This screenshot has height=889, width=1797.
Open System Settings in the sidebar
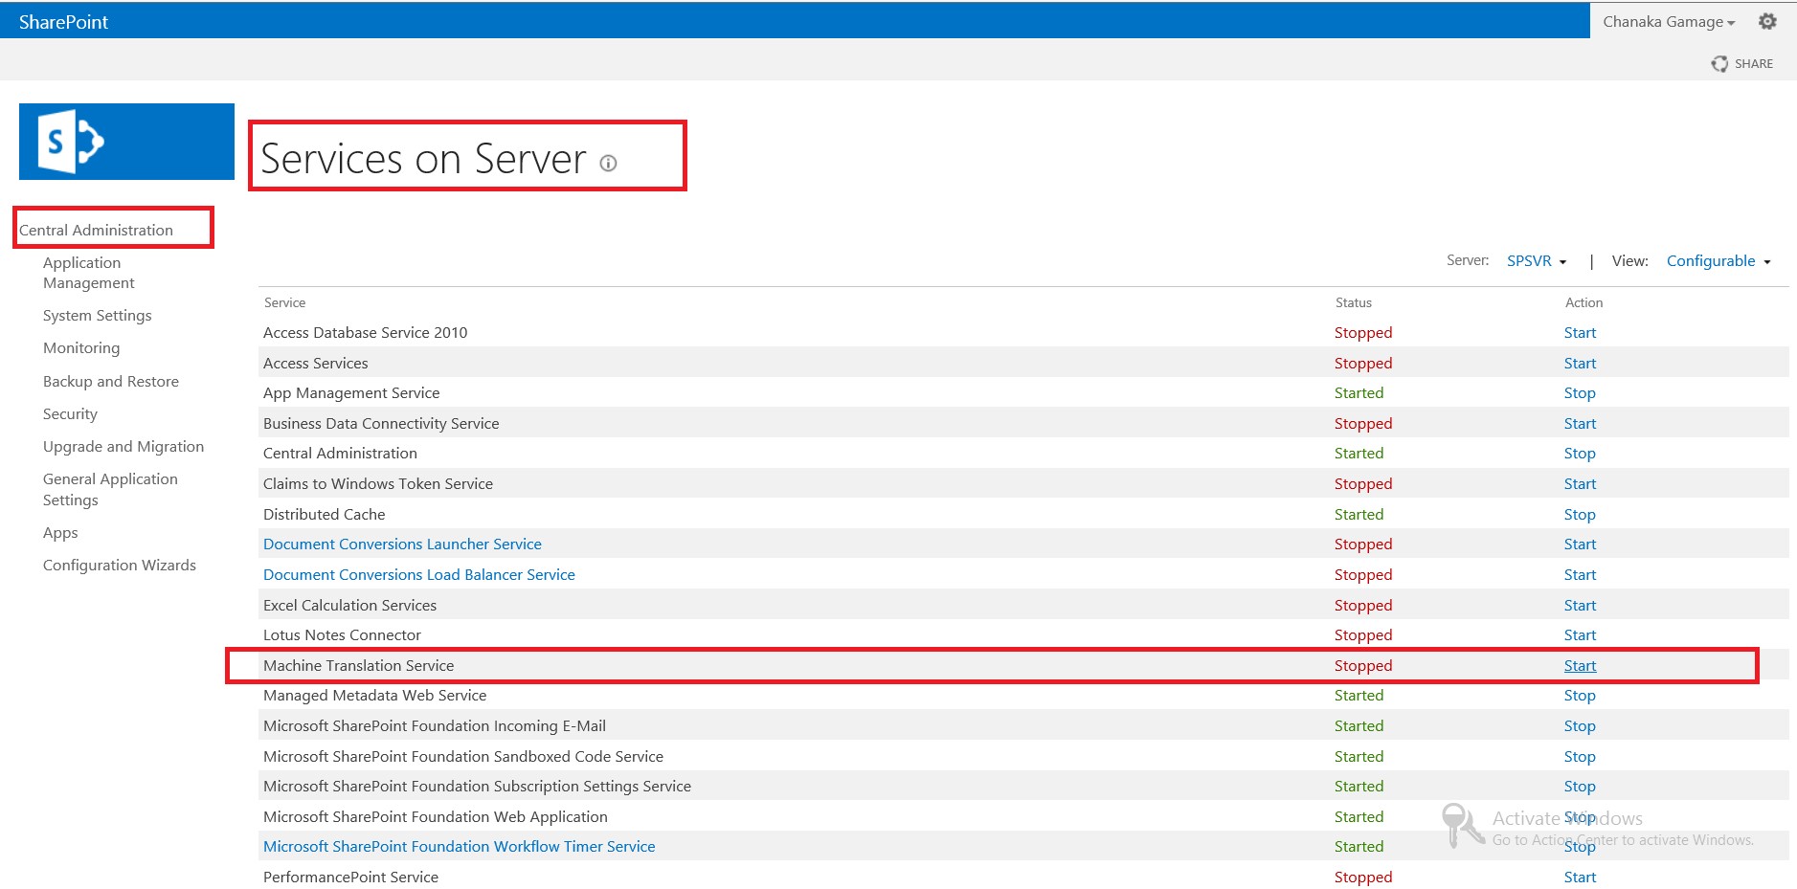click(x=97, y=315)
